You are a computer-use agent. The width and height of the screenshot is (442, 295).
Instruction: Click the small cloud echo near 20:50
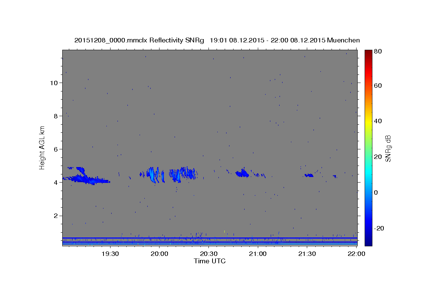[242, 173]
